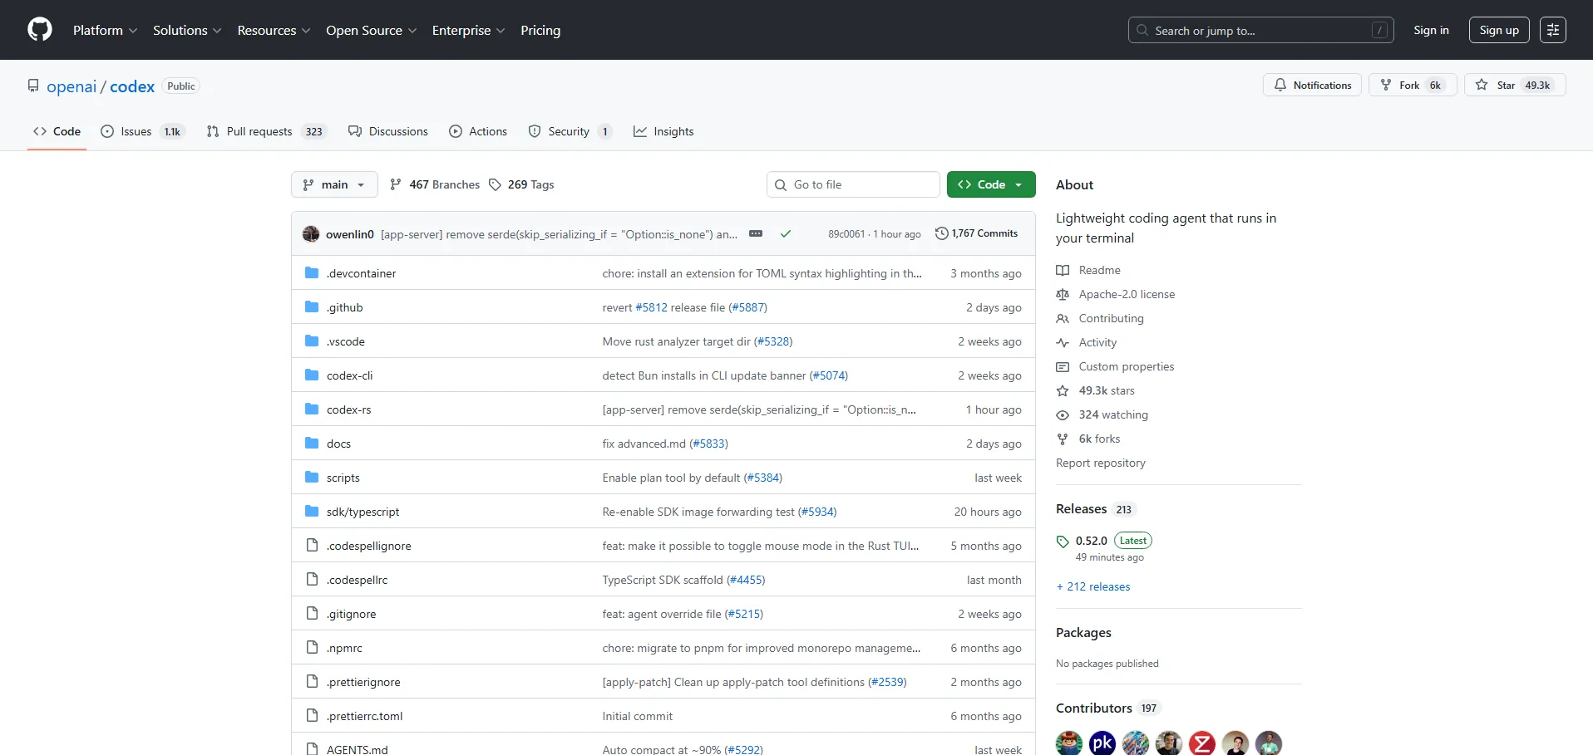Expand the commit message ellipsis icon
Screen dimensions: 1593x755
[755, 234]
